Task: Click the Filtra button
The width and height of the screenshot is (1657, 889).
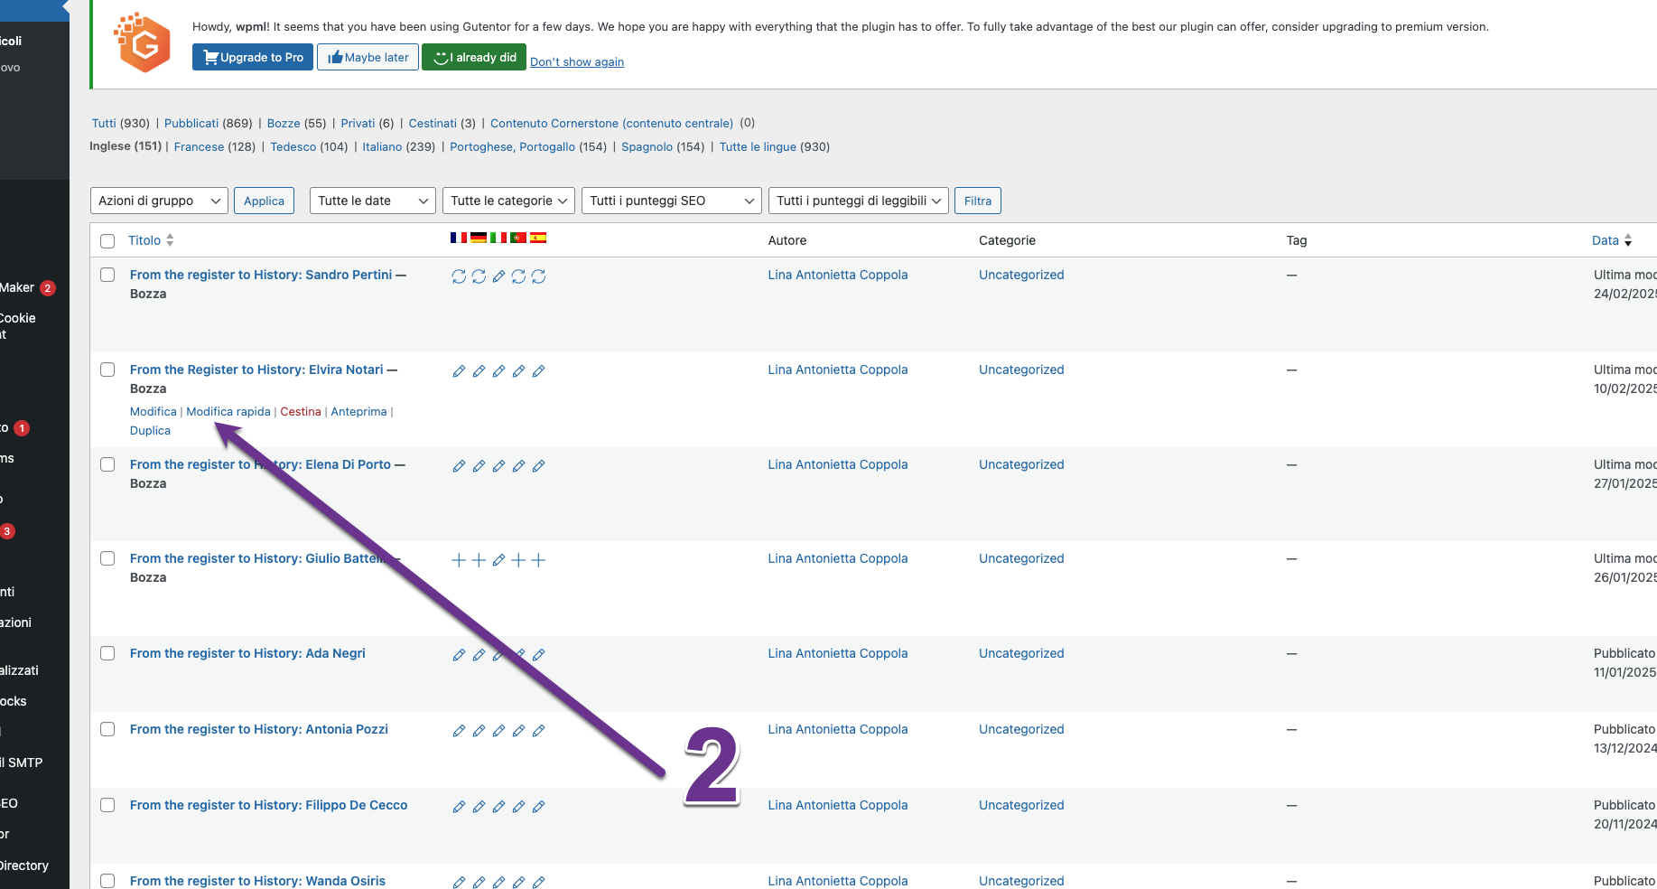Action: tap(978, 201)
